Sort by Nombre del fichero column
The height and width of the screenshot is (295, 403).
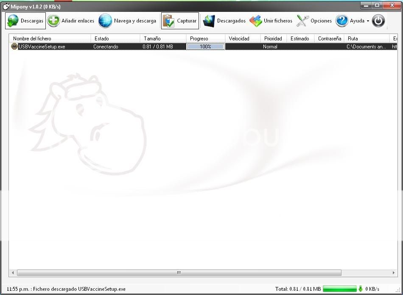pyautogui.click(x=50, y=39)
